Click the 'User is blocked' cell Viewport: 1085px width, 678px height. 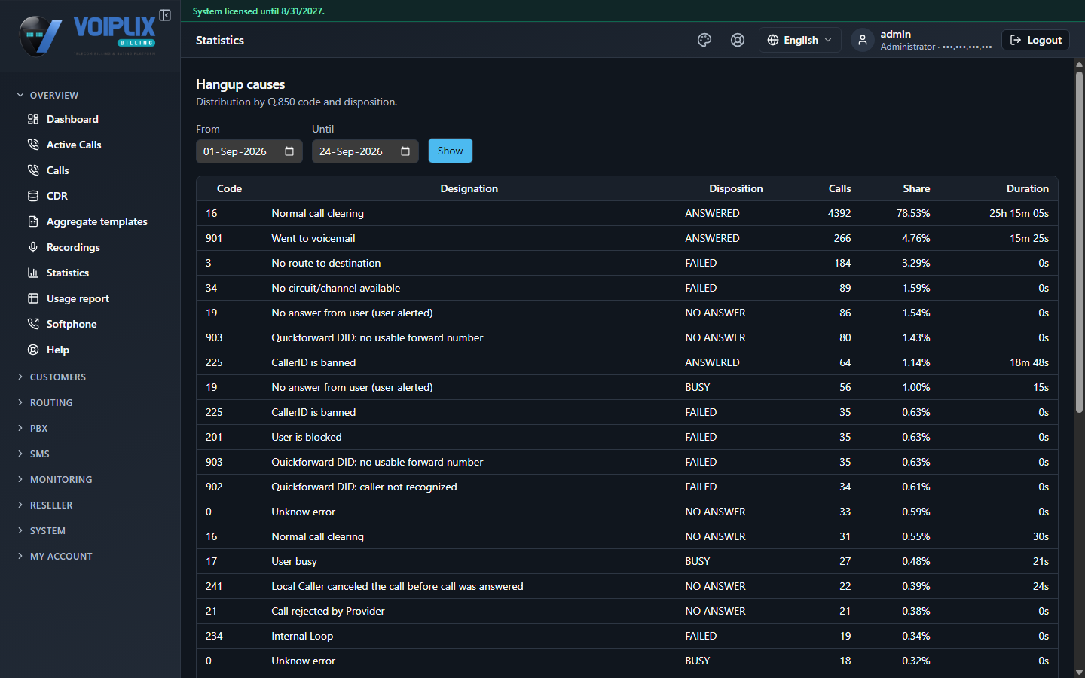307,437
